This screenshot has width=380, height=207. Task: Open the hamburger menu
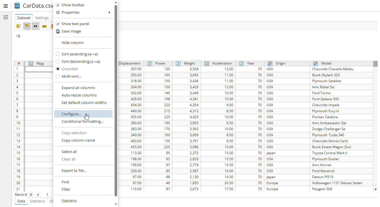click(6, 6)
